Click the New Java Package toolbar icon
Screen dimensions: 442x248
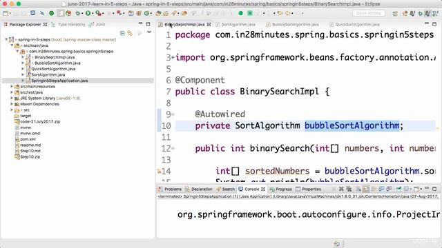point(139,13)
